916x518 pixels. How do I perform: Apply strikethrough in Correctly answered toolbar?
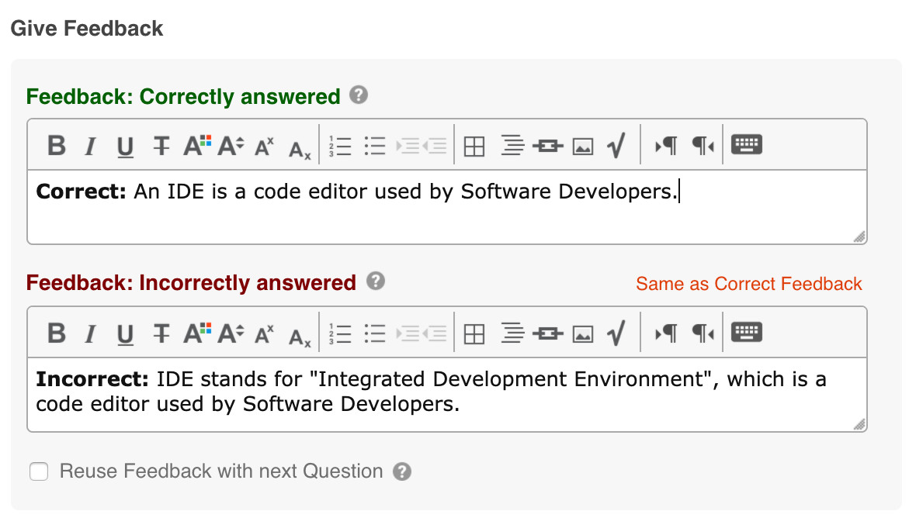point(161,145)
